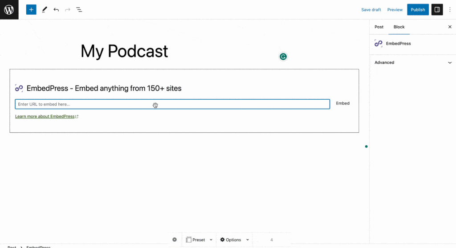Switch to the Post tab
The height and width of the screenshot is (248, 456).
pos(379,27)
